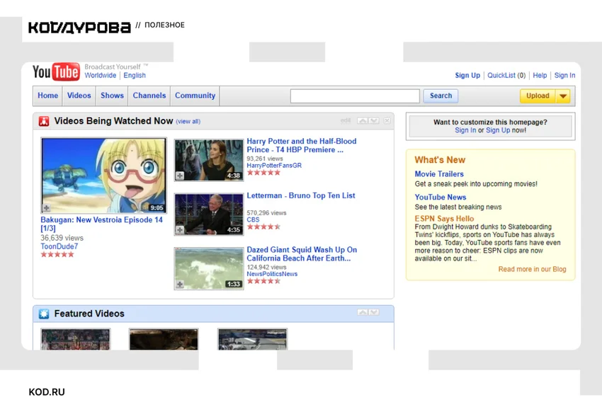Close the Videos Being Watched Now module

coord(387,120)
